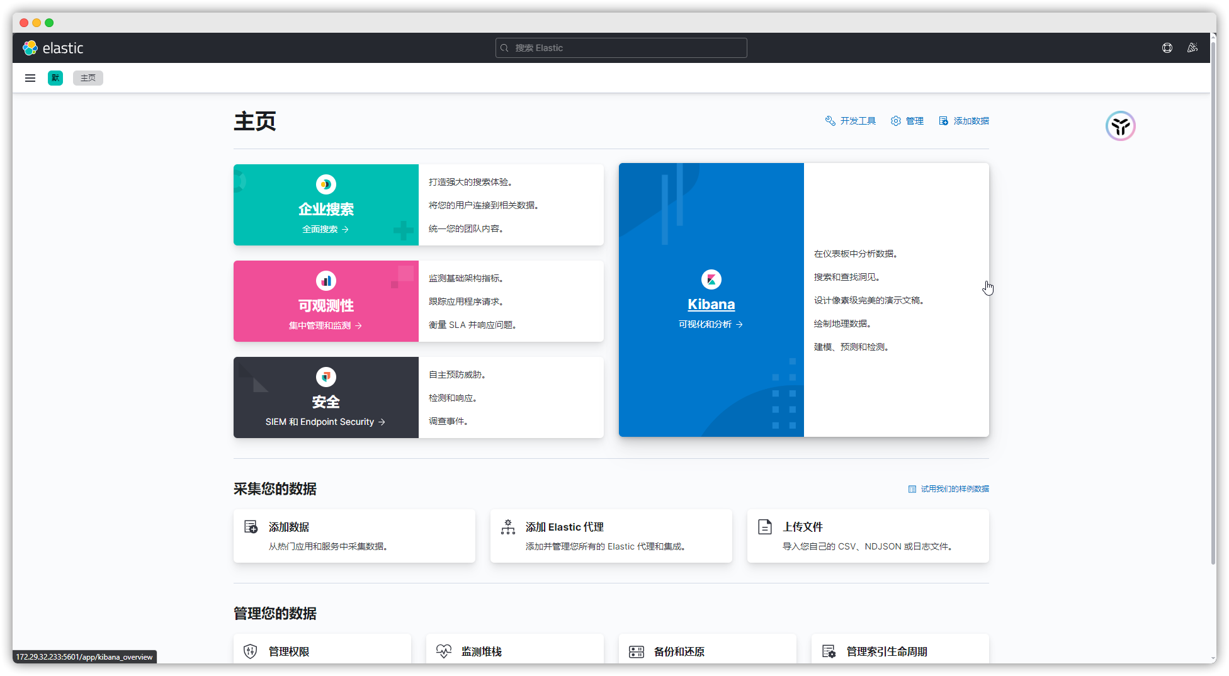This screenshot has width=1229, height=676.
Task: Click the index settings icon for 管理索引生命周期
Action: 829,651
